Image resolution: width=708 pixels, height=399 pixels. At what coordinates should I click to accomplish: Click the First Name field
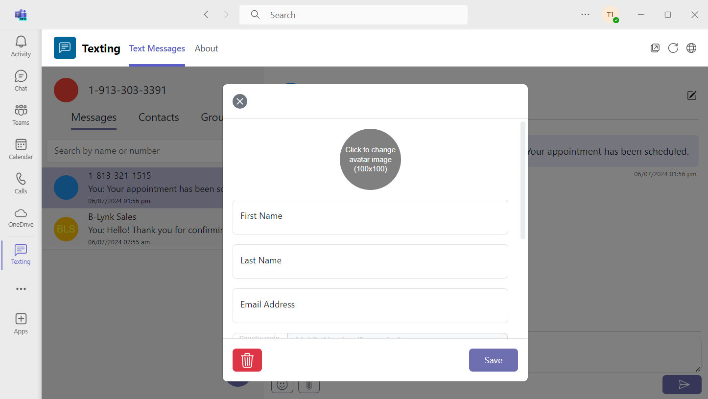click(x=370, y=217)
